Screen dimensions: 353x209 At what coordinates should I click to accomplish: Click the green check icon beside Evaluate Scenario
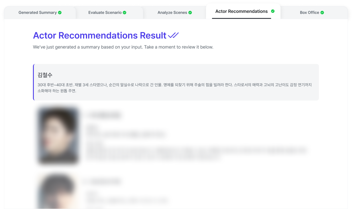point(125,13)
